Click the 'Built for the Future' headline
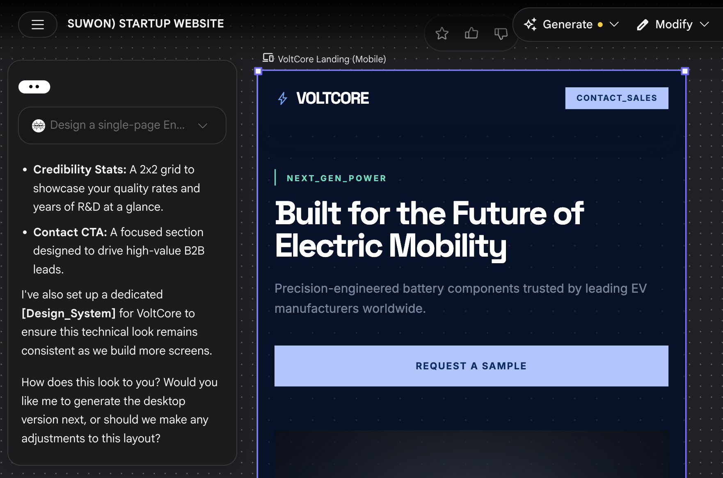The image size is (723, 478). click(429, 230)
